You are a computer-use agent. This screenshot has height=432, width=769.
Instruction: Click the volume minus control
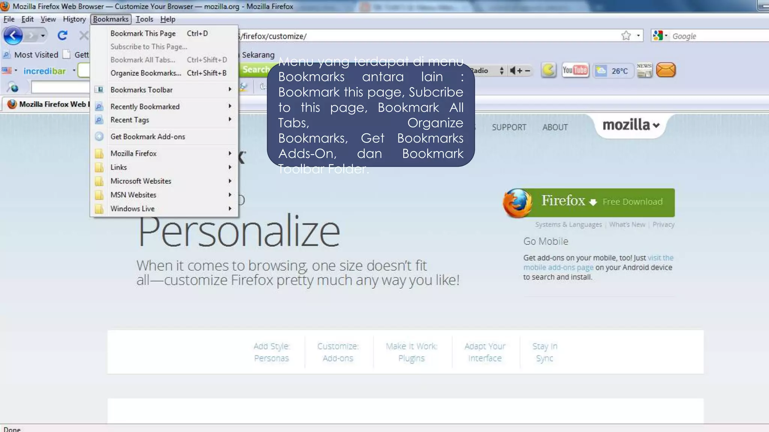pyautogui.click(x=528, y=70)
